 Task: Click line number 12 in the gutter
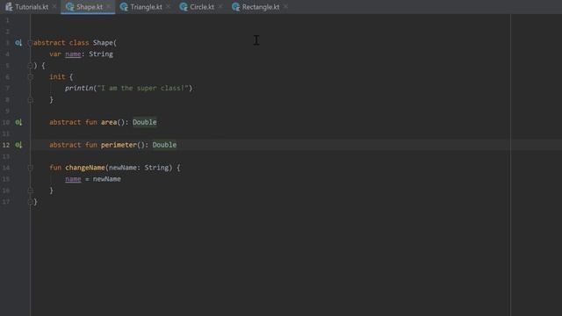[6, 145]
